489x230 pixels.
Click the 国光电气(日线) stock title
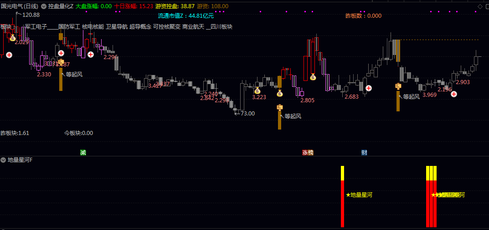click(20, 6)
